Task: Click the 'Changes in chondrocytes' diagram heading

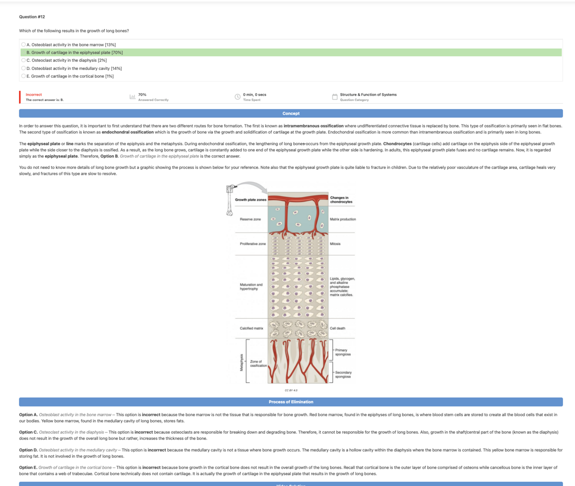Action: [x=341, y=199]
